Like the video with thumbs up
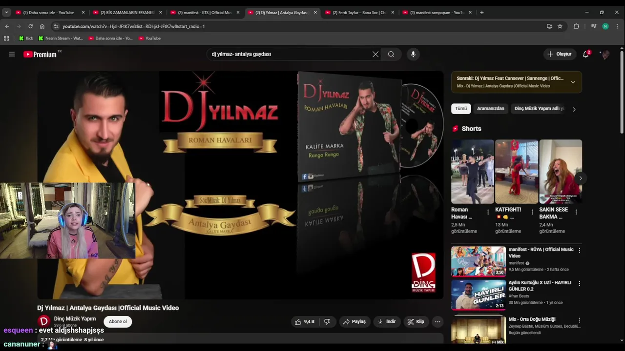The width and height of the screenshot is (625, 351). (x=304, y=322)
